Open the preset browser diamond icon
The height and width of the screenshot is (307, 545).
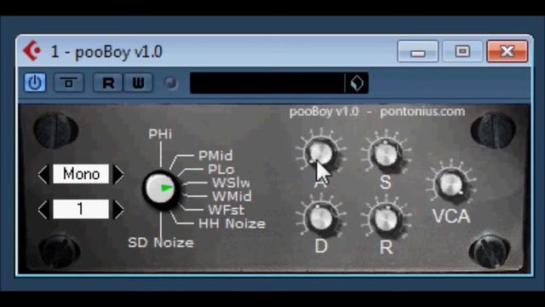tap(357, 84)
